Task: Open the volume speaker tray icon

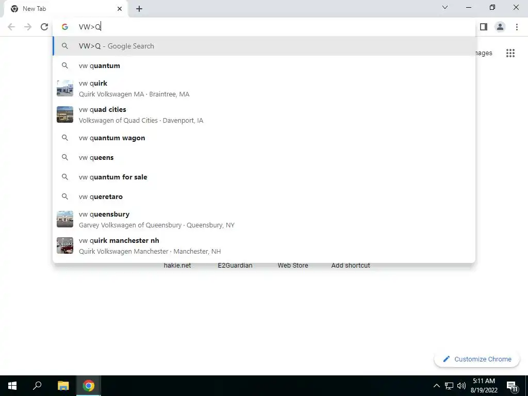Action: pos(461,386)
